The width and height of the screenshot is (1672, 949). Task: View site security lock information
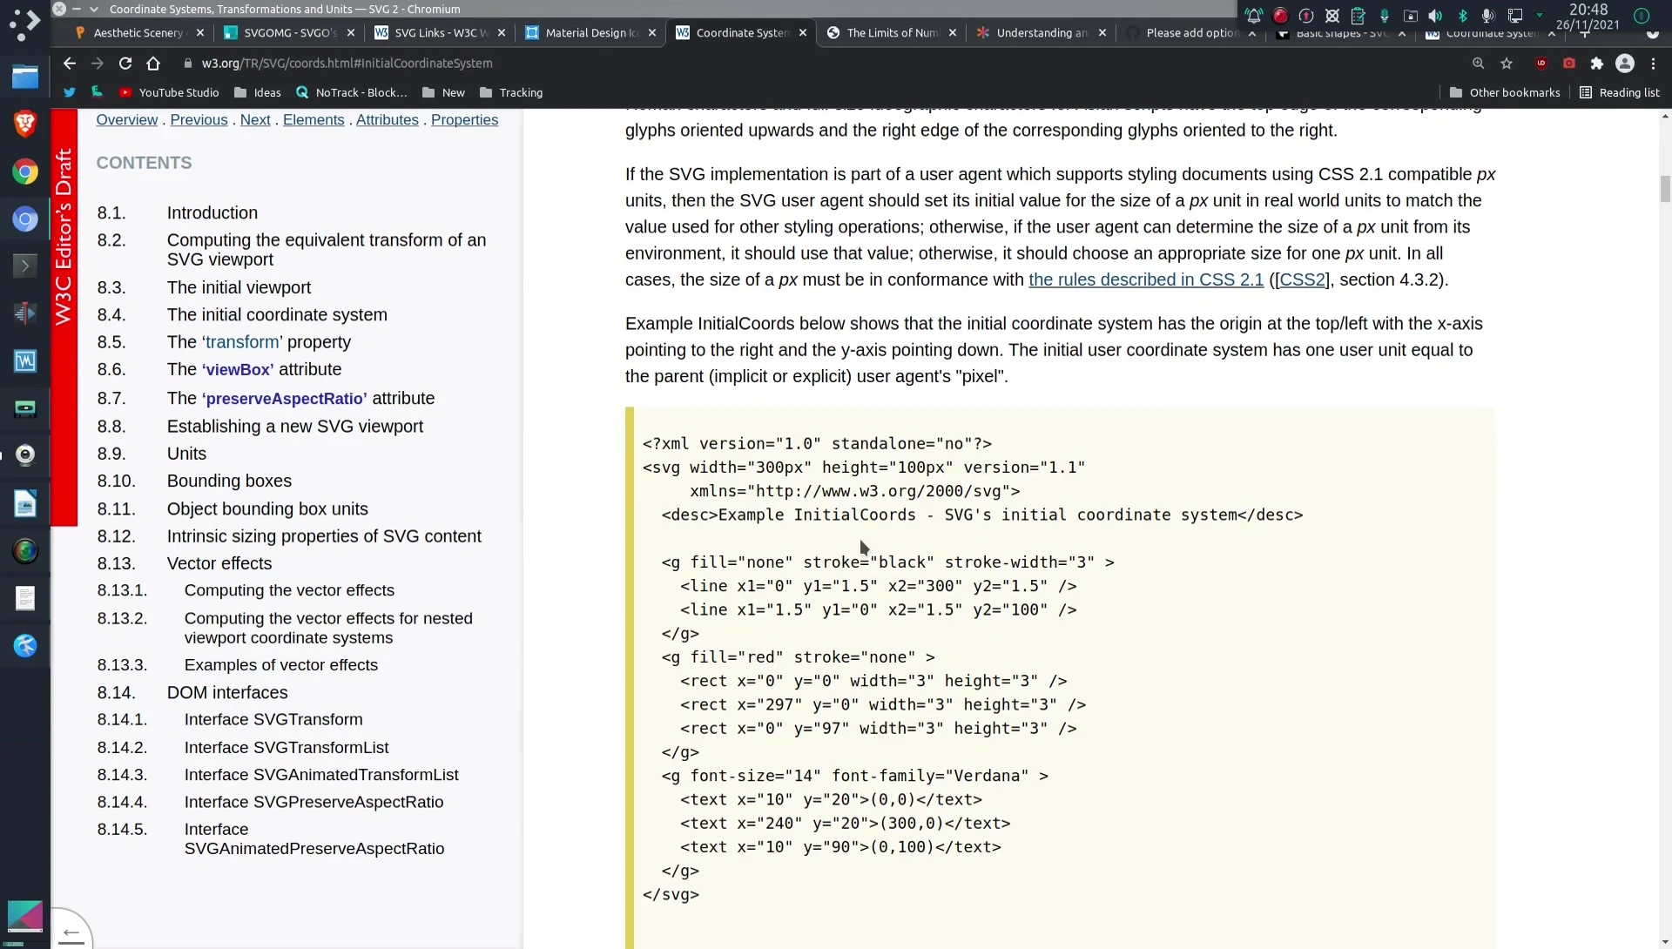(x=187, y=64)
